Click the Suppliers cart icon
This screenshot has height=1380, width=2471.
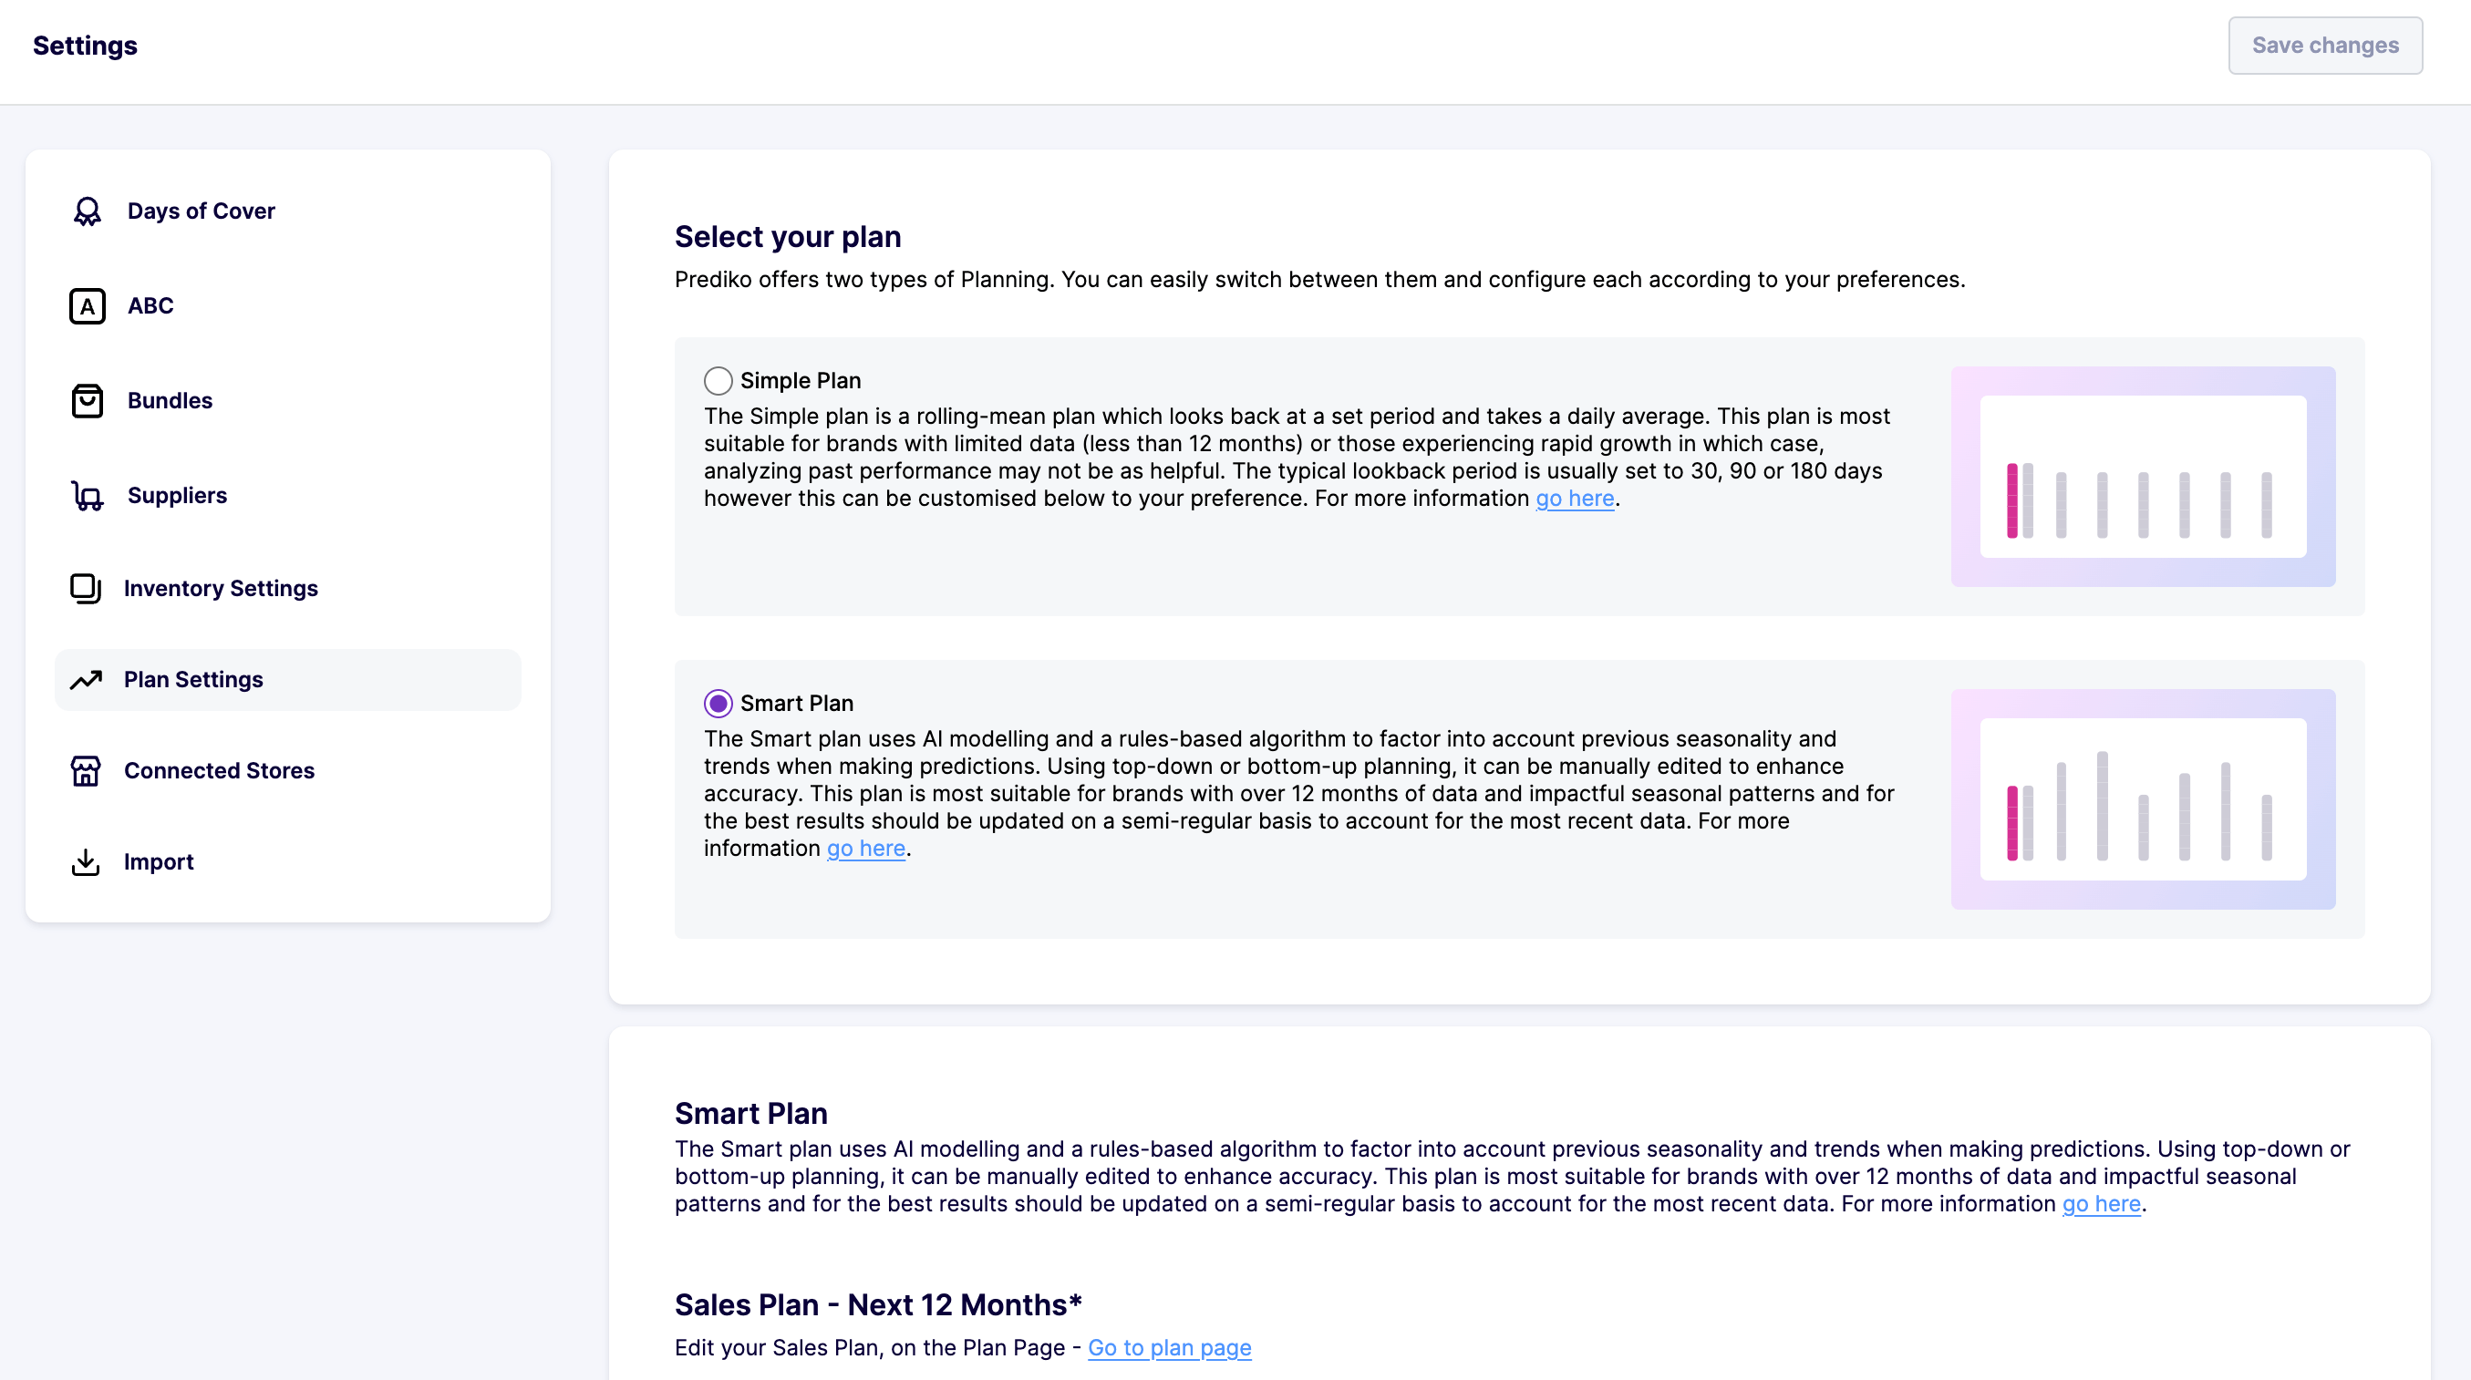(x=88, y=496)
